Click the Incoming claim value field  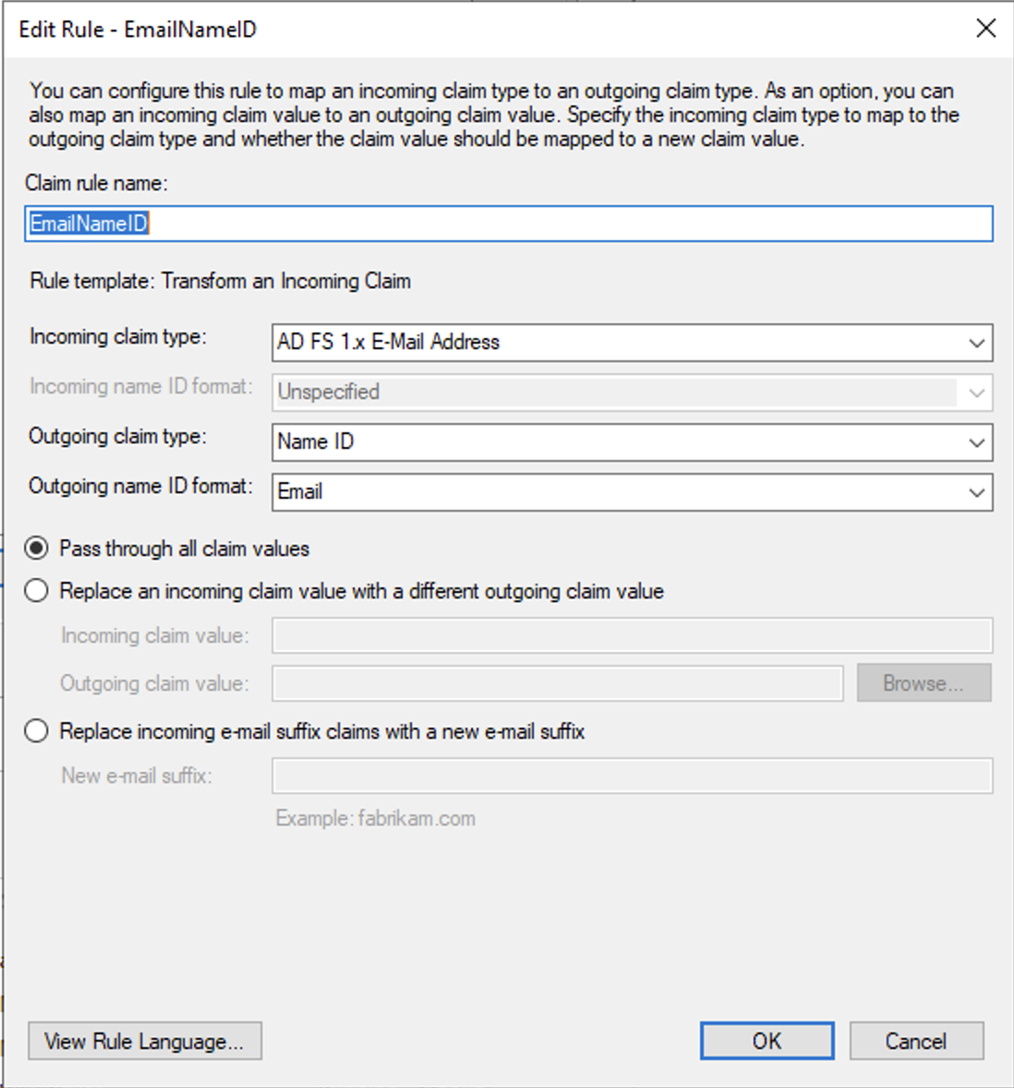(x=632, y=635)
